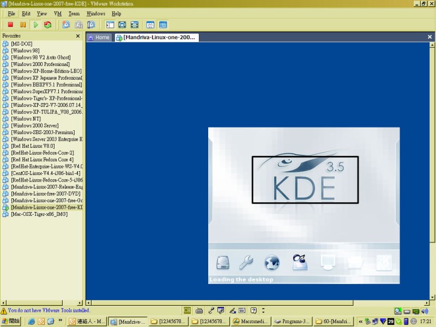Open the VM menu
This screenshot has height=327, width=436.
coord(58,14)
